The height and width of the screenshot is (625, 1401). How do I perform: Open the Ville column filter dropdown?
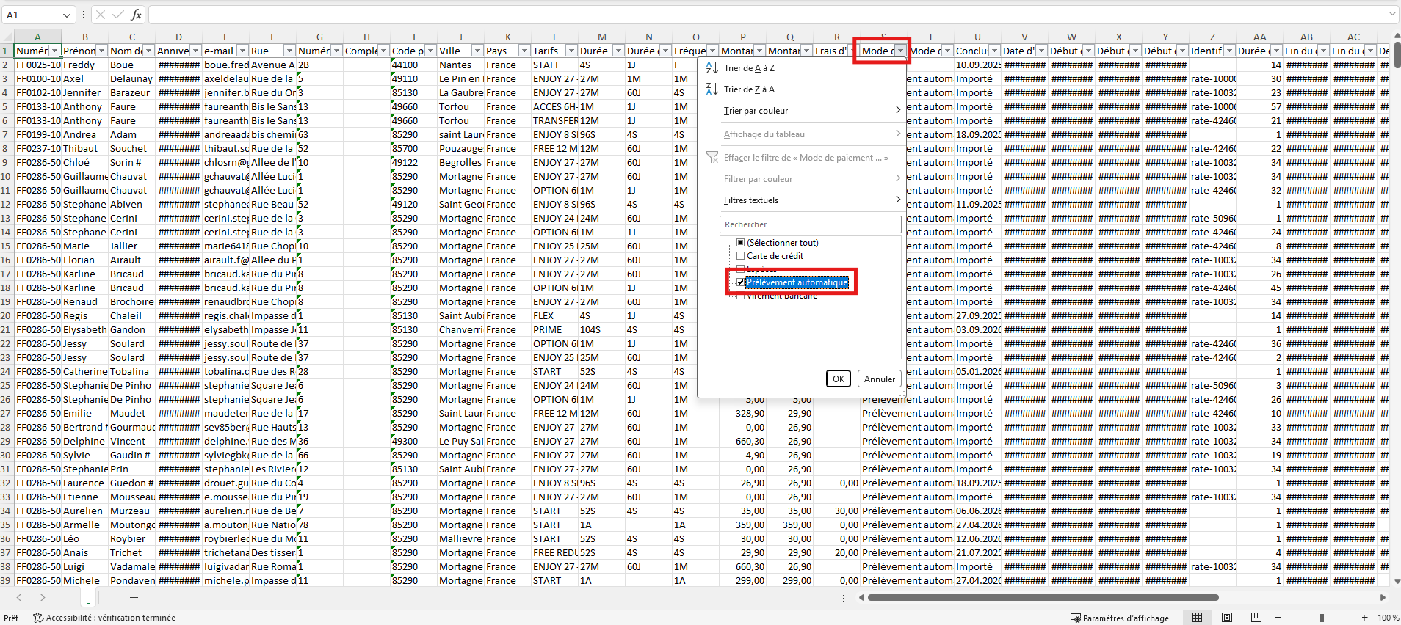[477, 51]
